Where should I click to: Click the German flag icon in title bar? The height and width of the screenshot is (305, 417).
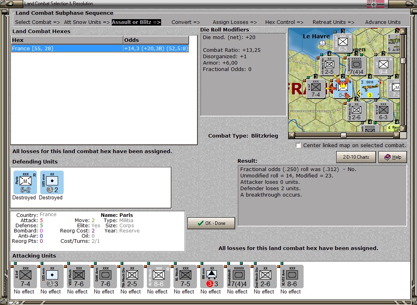point(376,4)
